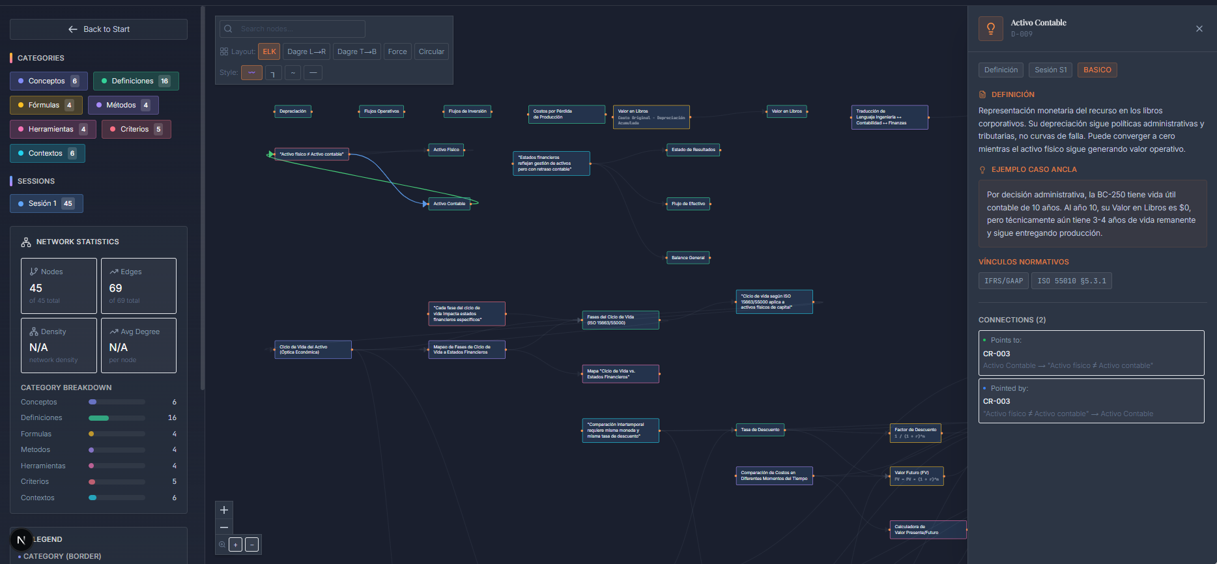The height and width of the screenshot is (564, 1217).
Task: Select the Depreciación graph node
Action: point(293,111)
